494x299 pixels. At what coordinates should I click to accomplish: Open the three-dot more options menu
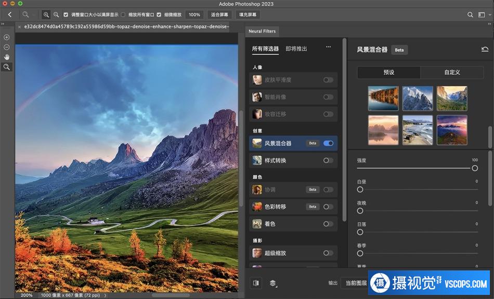[328, 47]
